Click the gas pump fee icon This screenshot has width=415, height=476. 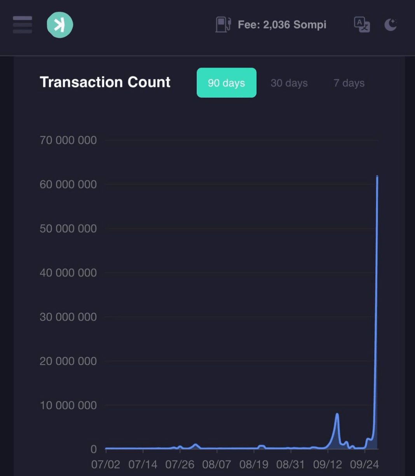click(x=223, y=25)
